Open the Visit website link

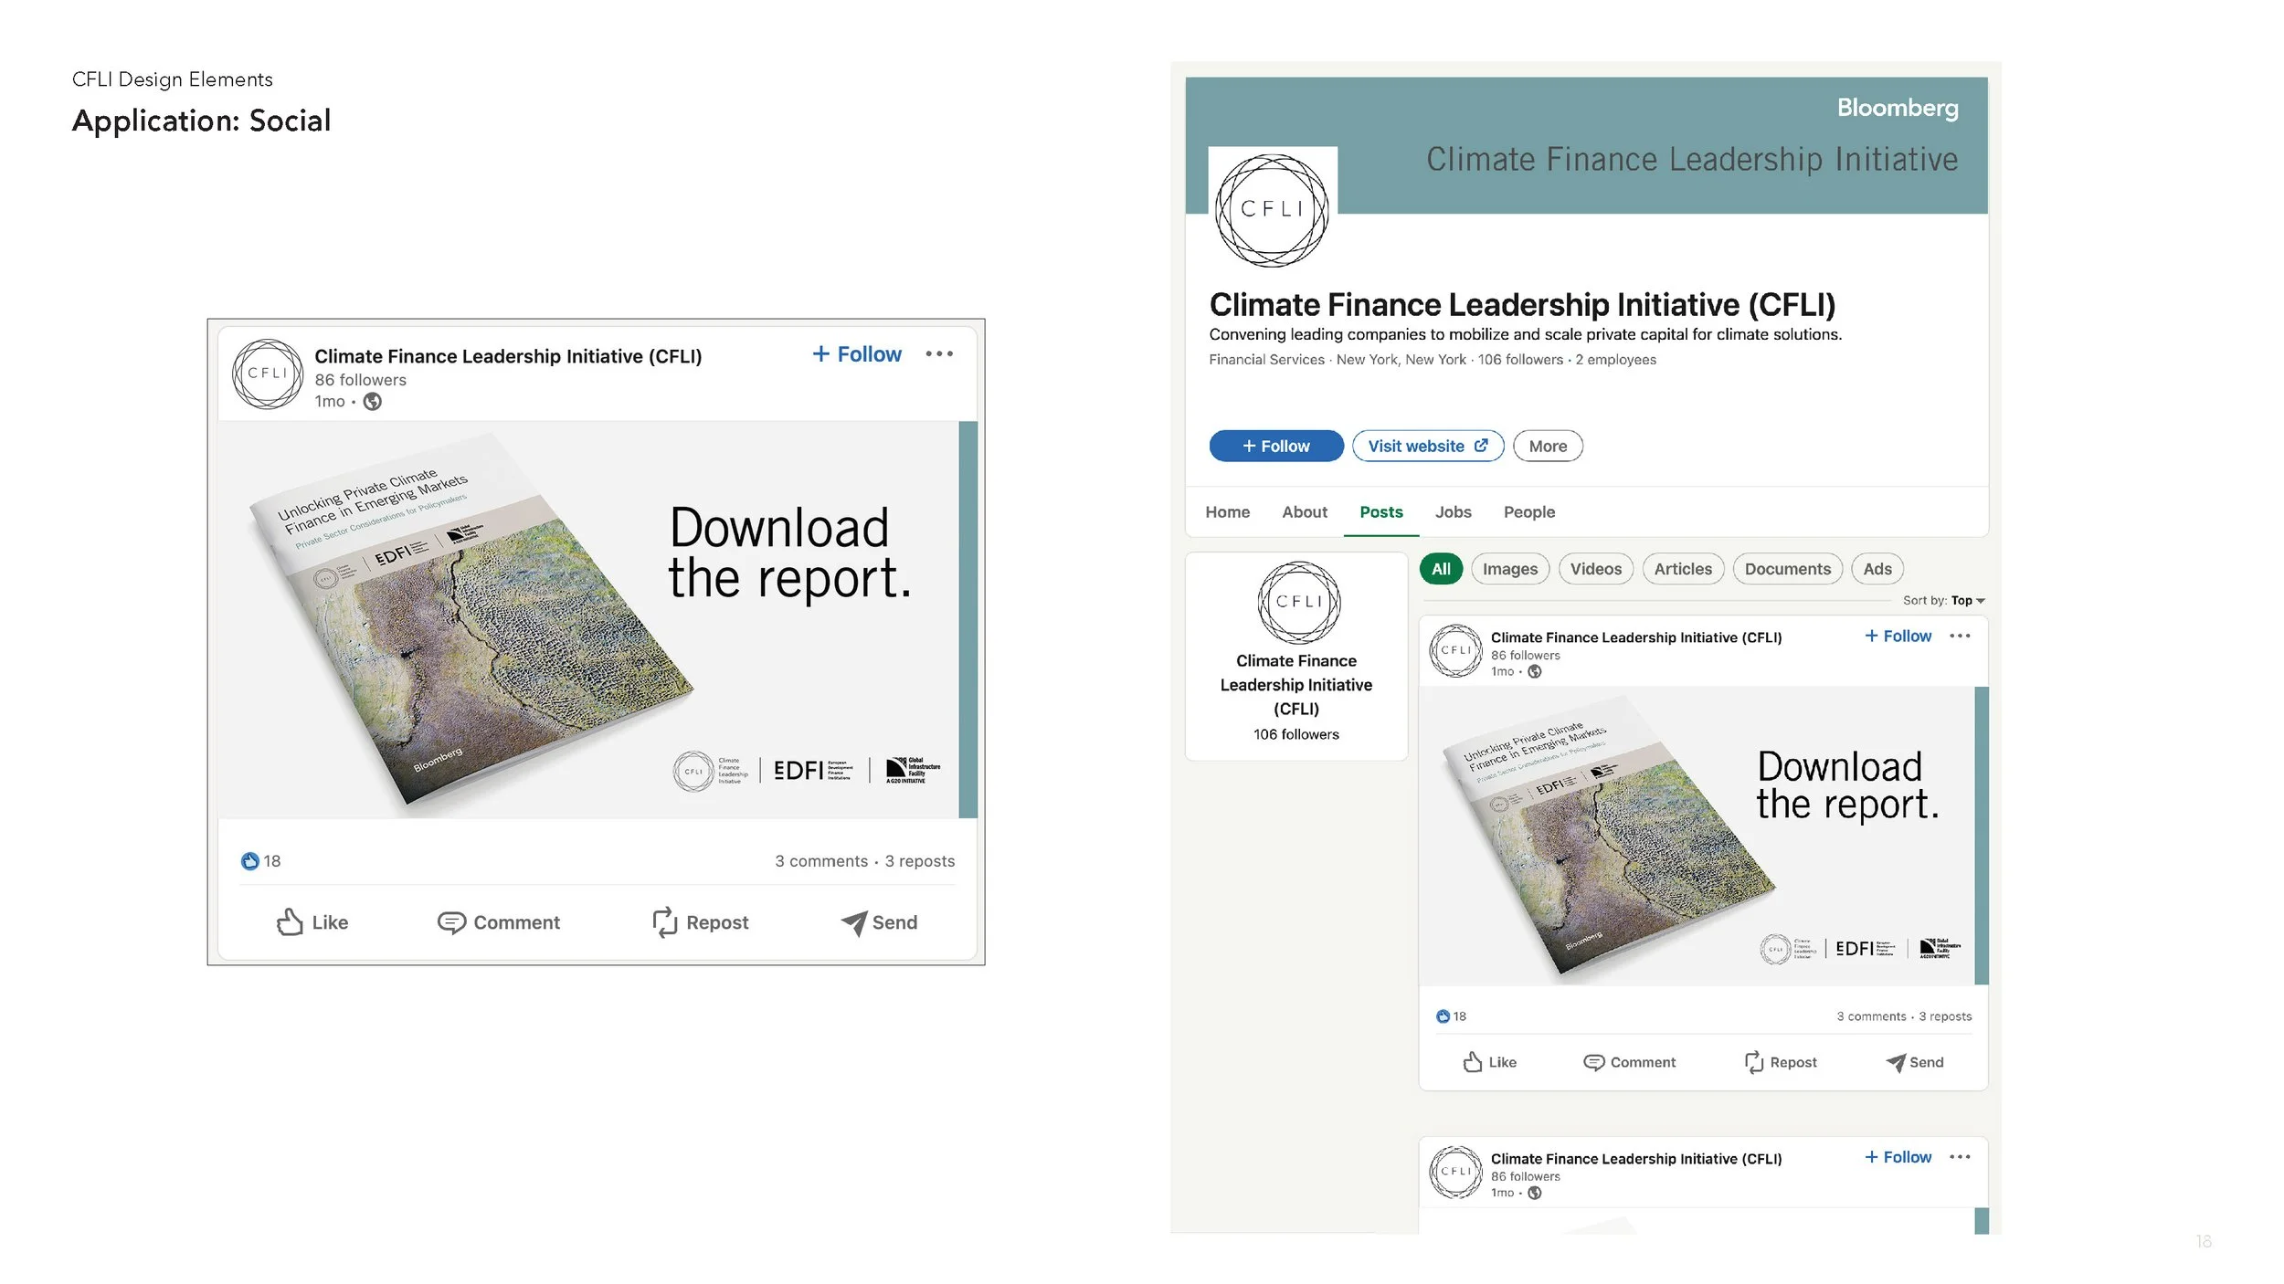point(1428,446)
